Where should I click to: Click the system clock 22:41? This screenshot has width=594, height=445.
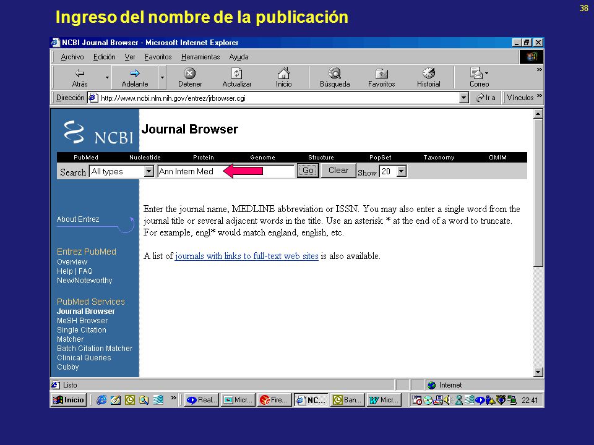tap(530, 400)
